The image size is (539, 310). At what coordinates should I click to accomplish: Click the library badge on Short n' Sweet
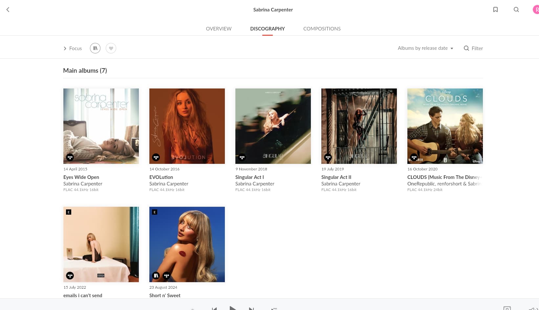click(156, 276)
